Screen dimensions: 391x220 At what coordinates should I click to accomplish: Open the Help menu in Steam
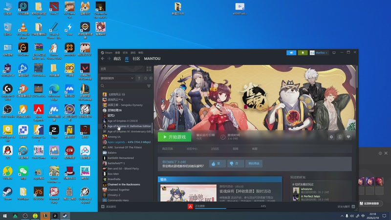point(141,53)
